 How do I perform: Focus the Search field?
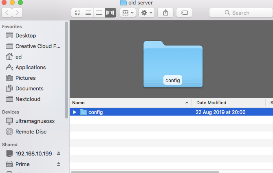coord(241,13)
